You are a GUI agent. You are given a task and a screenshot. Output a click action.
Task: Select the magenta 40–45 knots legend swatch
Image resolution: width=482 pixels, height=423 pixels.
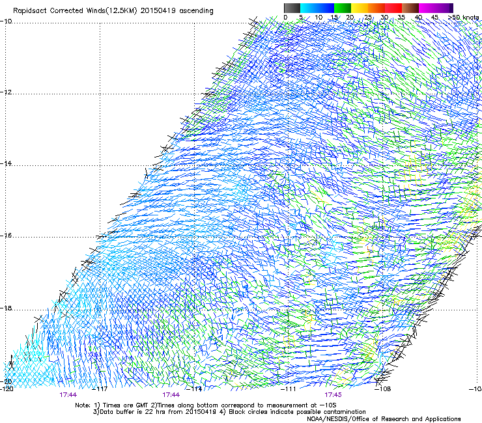(427, 8)
